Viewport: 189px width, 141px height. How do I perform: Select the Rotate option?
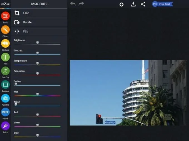pos(39,22)
